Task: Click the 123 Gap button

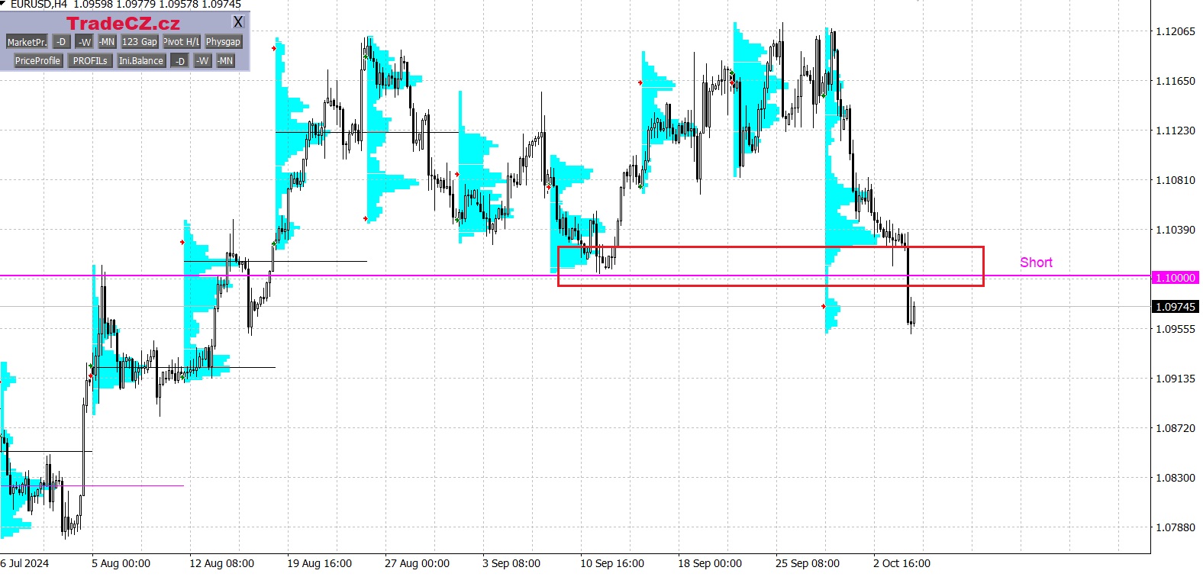Action: tap(140, 42)
